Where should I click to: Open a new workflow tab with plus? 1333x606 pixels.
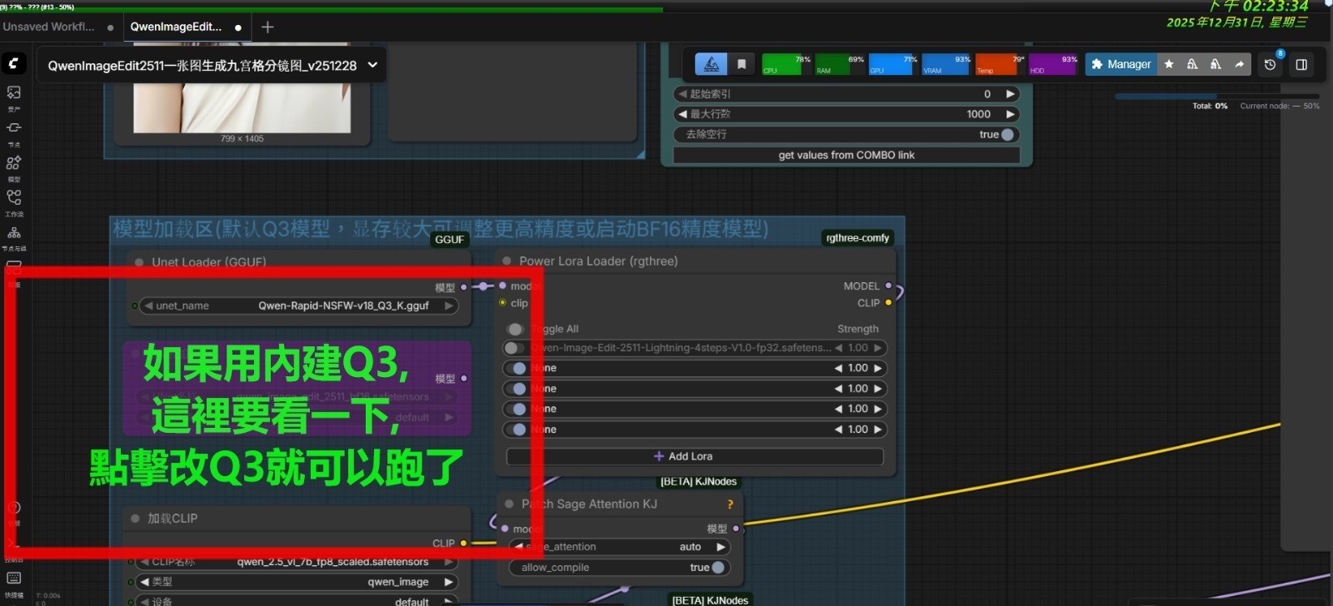[x=267, y=27]
